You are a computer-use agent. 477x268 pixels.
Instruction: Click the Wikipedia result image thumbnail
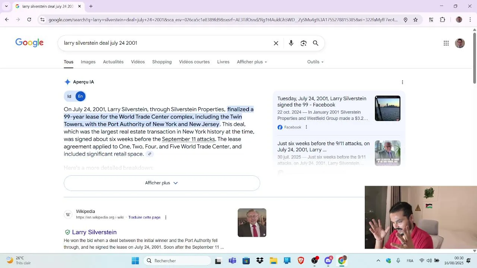point(252,223)
